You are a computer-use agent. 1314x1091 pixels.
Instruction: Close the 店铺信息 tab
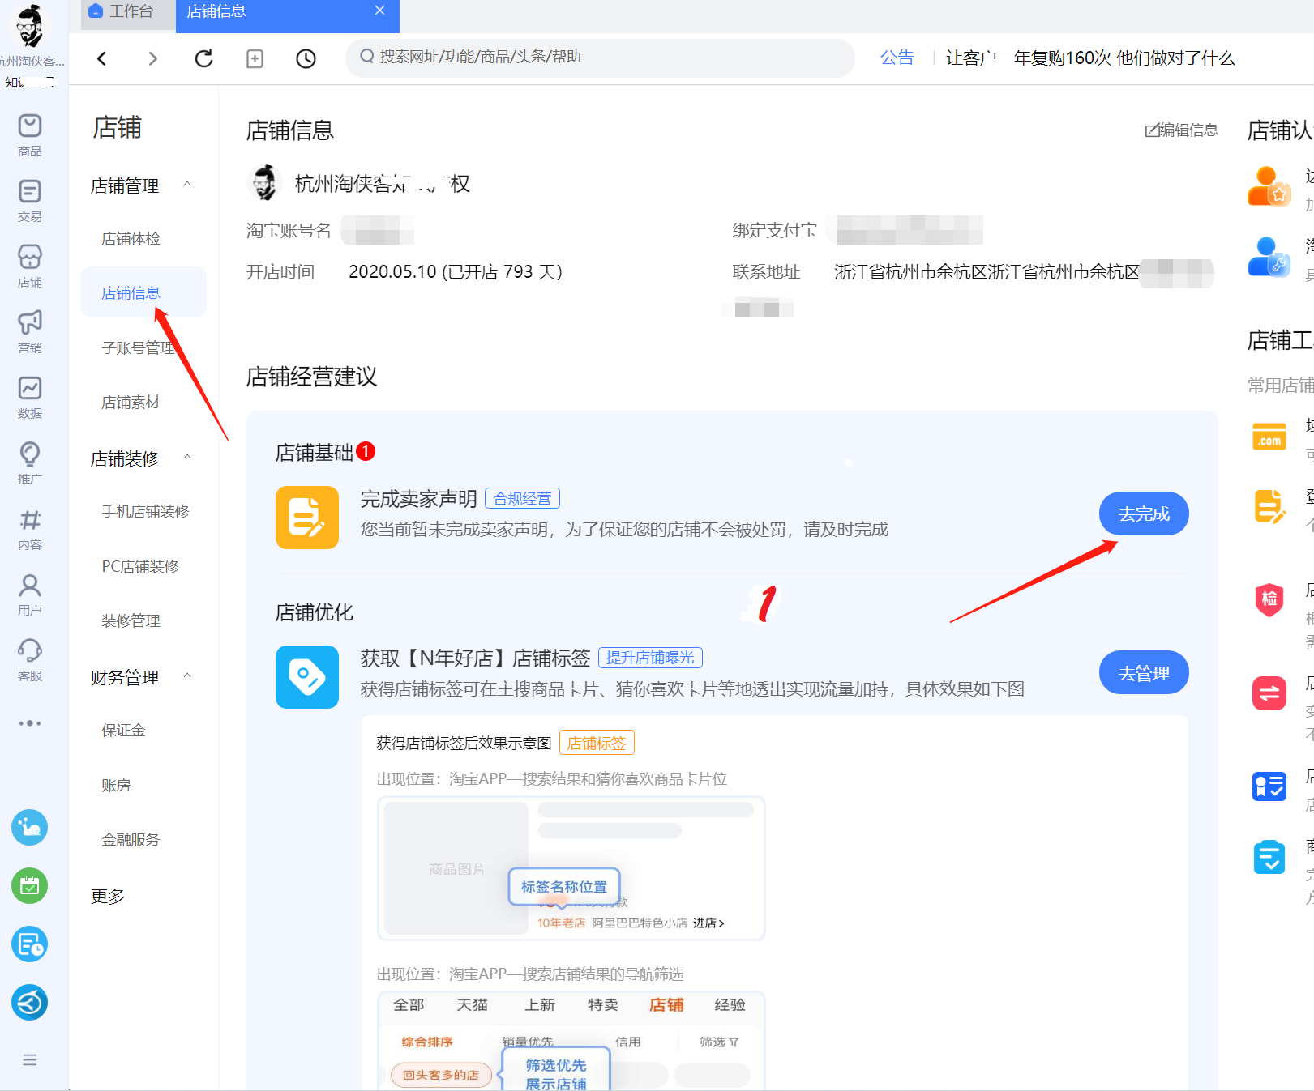[380, 11]
